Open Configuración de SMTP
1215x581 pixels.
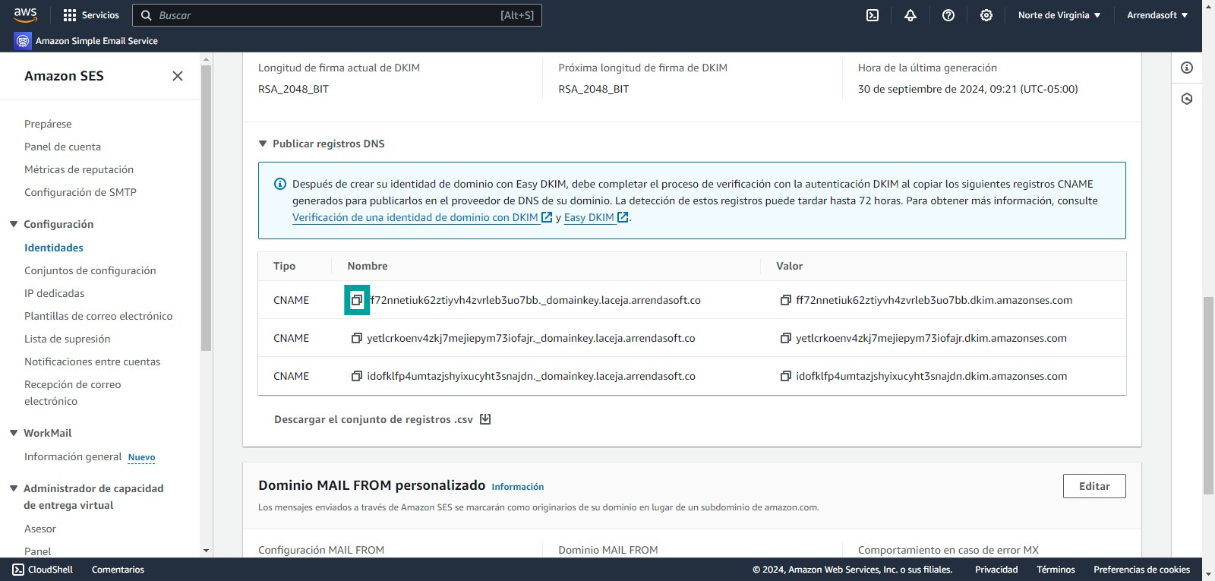tap(80, 192)
